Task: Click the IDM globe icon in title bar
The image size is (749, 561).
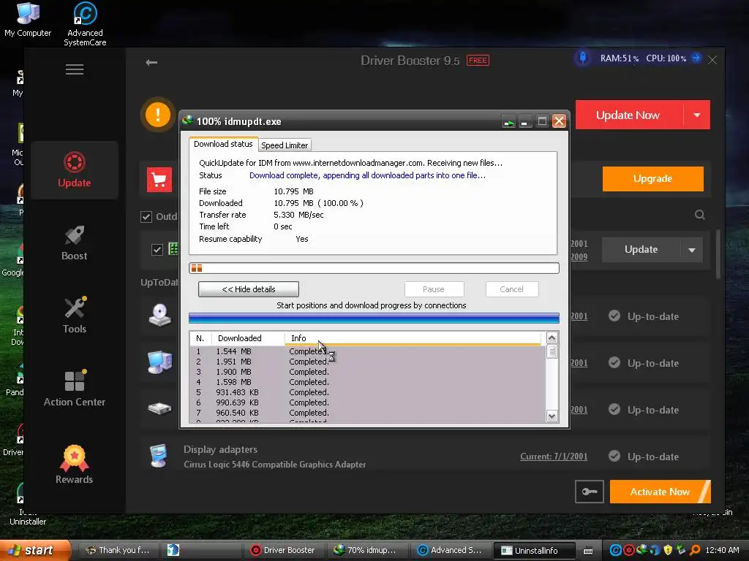Action: tap(187, 121)
